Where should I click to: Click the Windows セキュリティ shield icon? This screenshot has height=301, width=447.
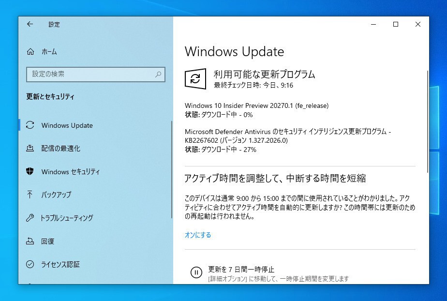coord(30,171)
